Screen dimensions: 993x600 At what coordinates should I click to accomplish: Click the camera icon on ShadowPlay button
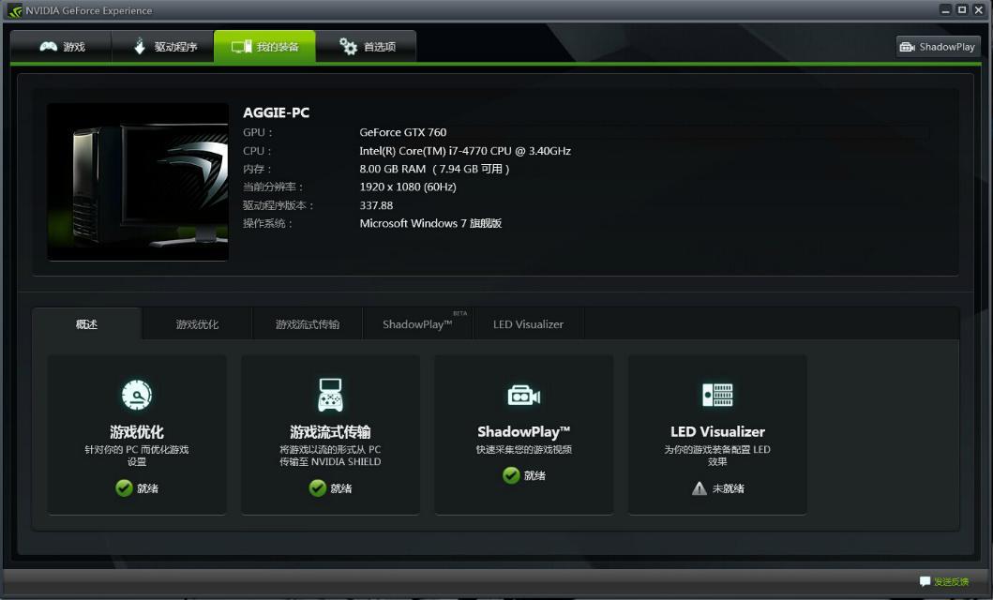[x=908, y=47]
